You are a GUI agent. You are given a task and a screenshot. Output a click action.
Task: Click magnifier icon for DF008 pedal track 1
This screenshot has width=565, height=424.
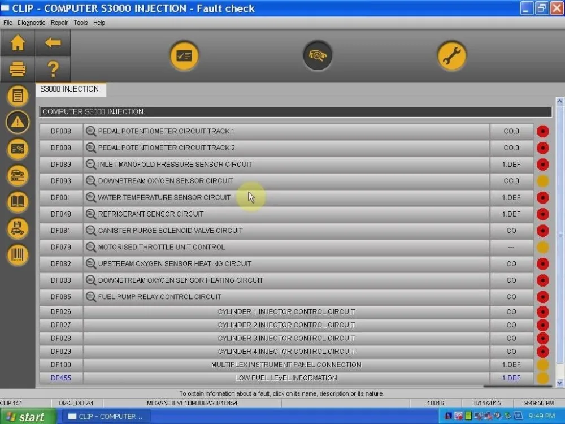tap(90, 131)
